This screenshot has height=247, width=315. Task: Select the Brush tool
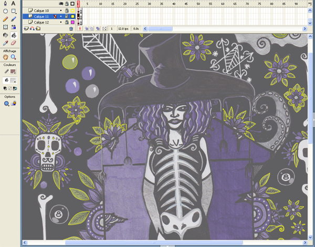(x=14, y=19)
